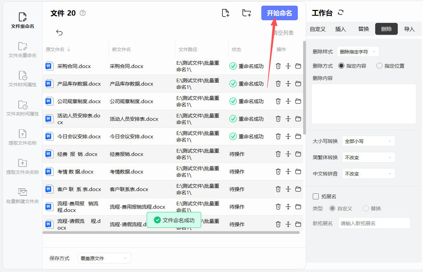Switch to the 插入 tab
The image size is (423, 272).
(x=341, y=29)
